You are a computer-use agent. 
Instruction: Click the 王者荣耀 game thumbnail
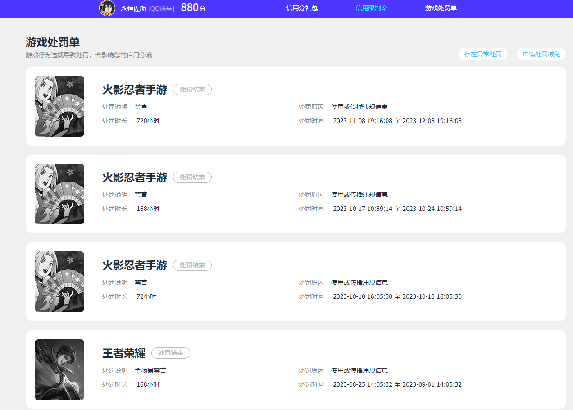(59, 369)
